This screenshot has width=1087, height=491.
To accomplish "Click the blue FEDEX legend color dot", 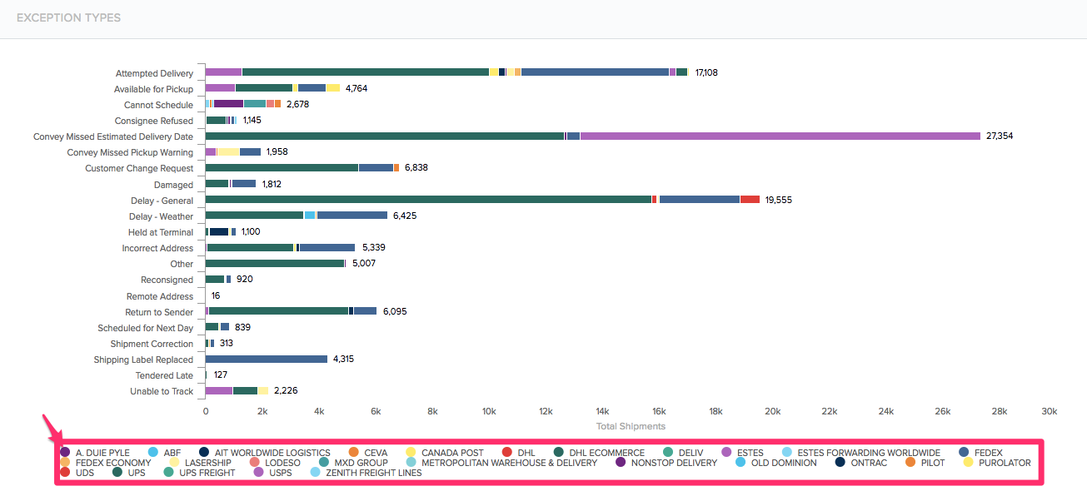I will click(x=964, y=453).
